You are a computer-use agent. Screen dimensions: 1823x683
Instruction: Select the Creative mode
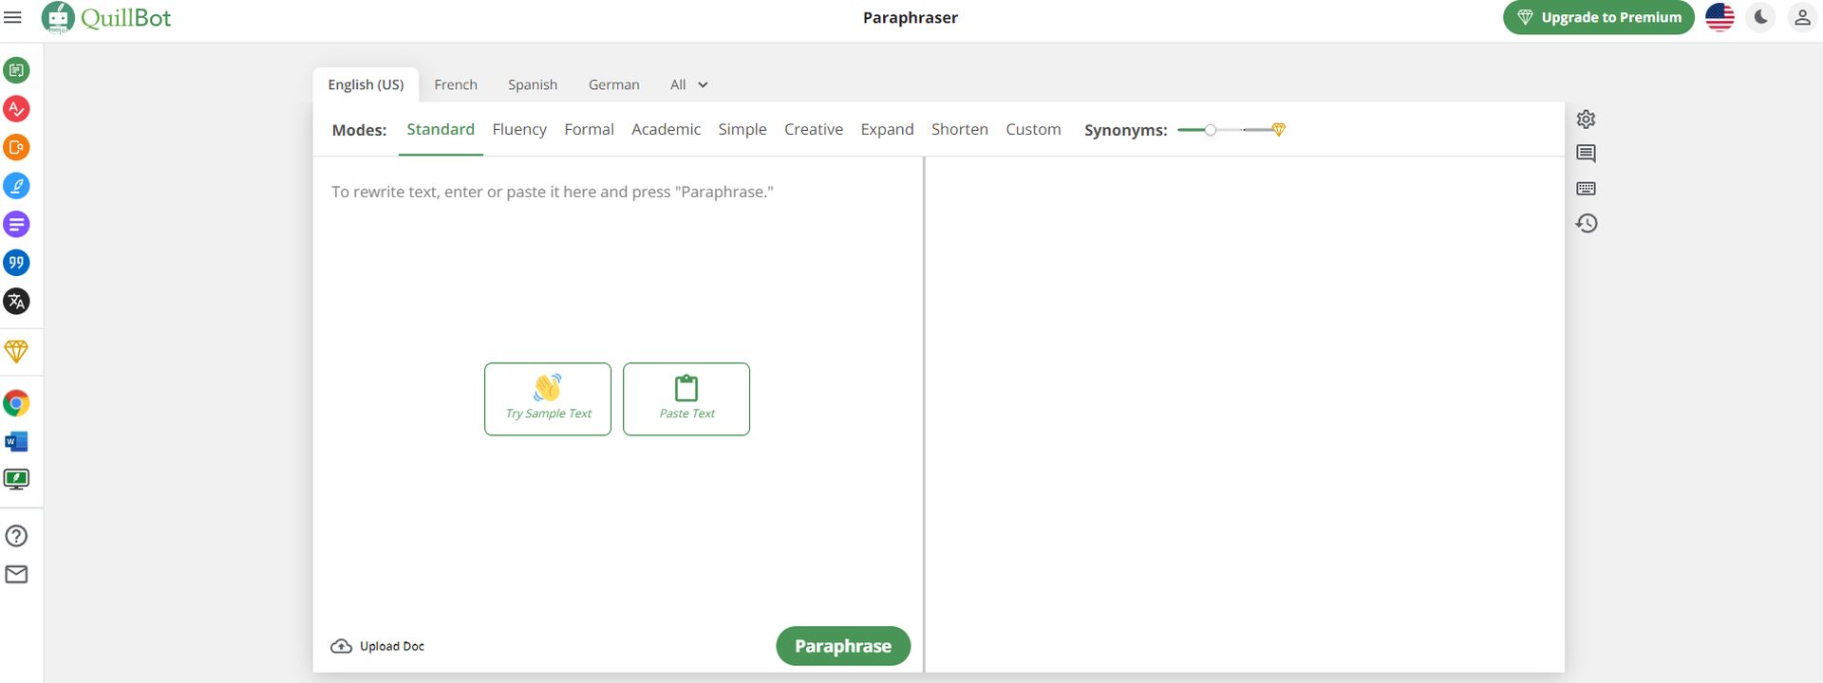click(814, 130)
